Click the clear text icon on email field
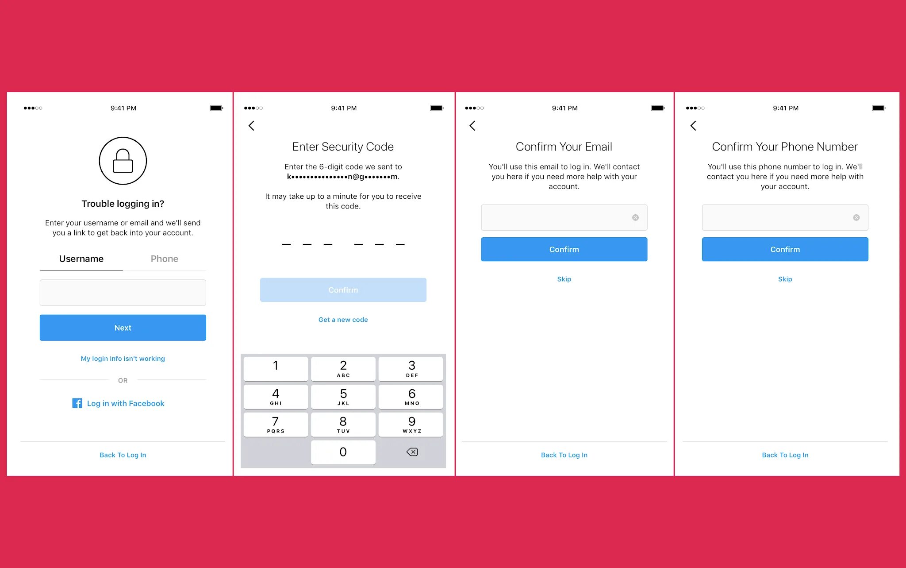 [x=635, y=217]
